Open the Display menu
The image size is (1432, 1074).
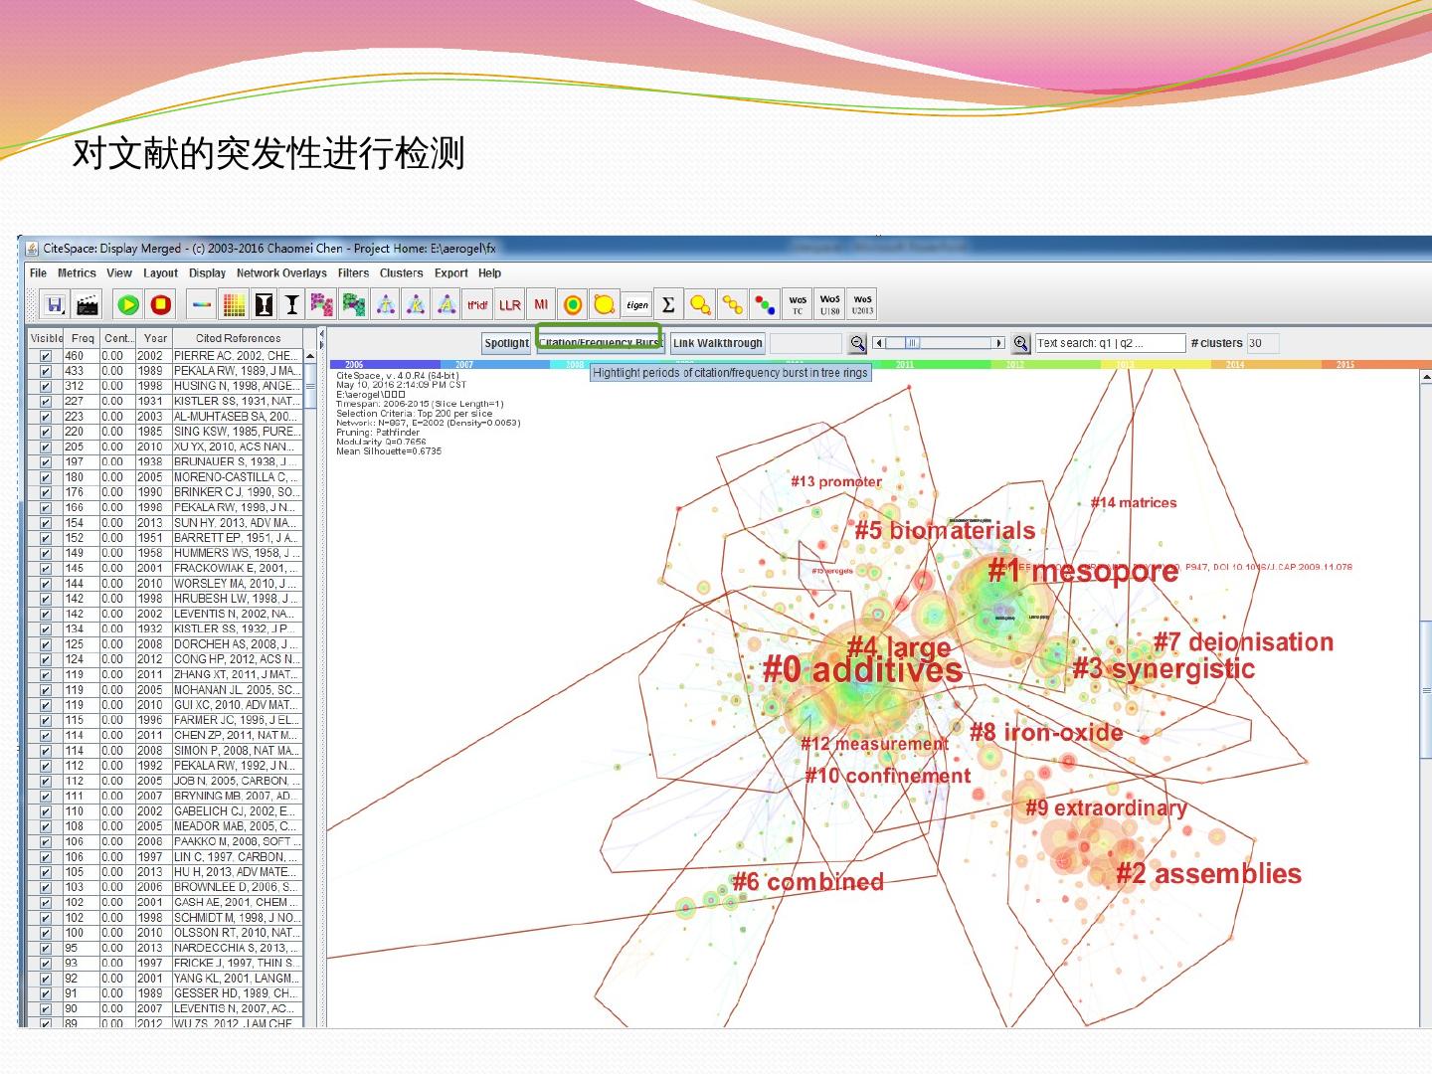(x=207, y=272)
